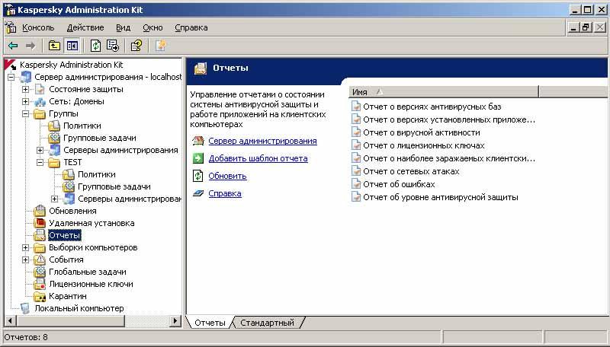Select Отчет об ошибках
Image resolution: width=610 pixels, height=347 pixels.
pos(399,184)
